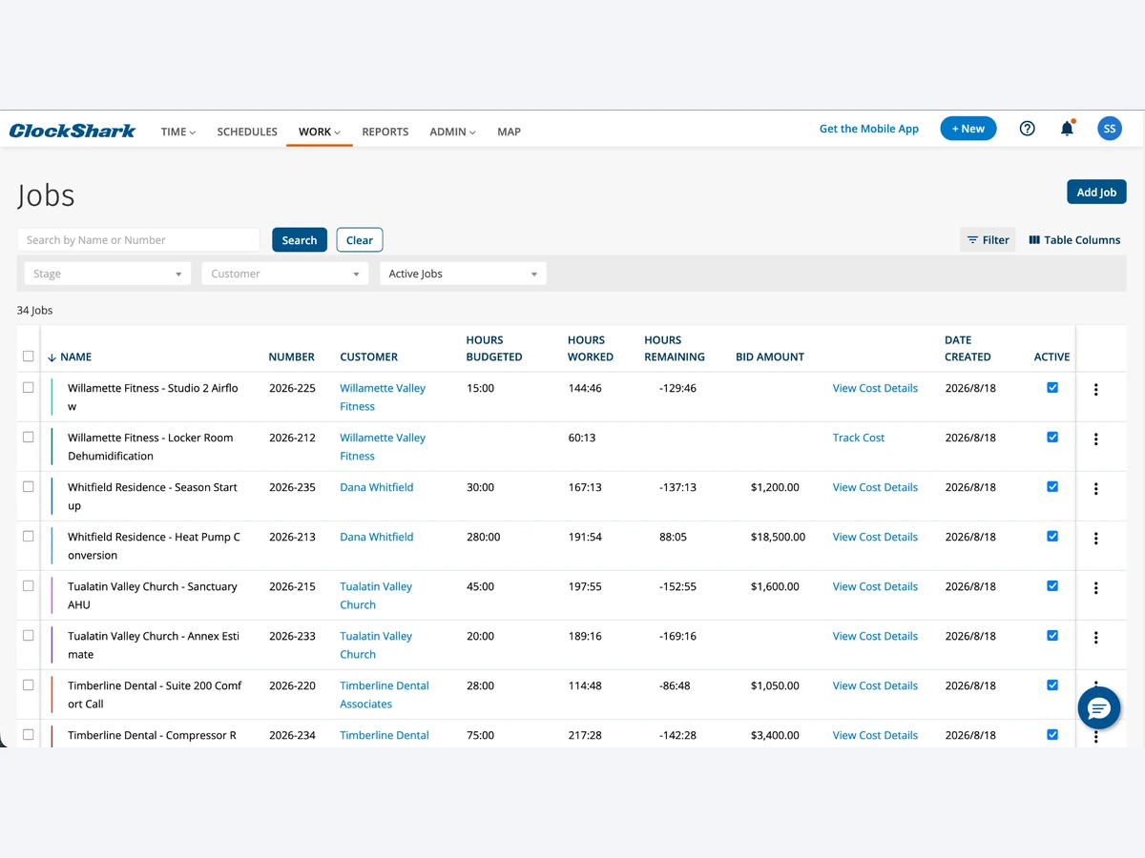Open the chat support bubble

click(1098, 708)
